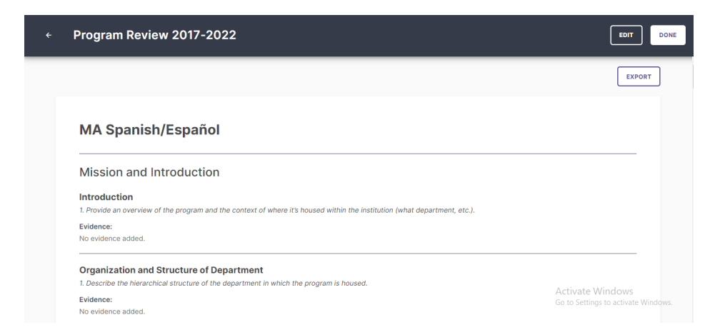
Task: Click the back arrow icon
Action: click(x=49, y=35)
